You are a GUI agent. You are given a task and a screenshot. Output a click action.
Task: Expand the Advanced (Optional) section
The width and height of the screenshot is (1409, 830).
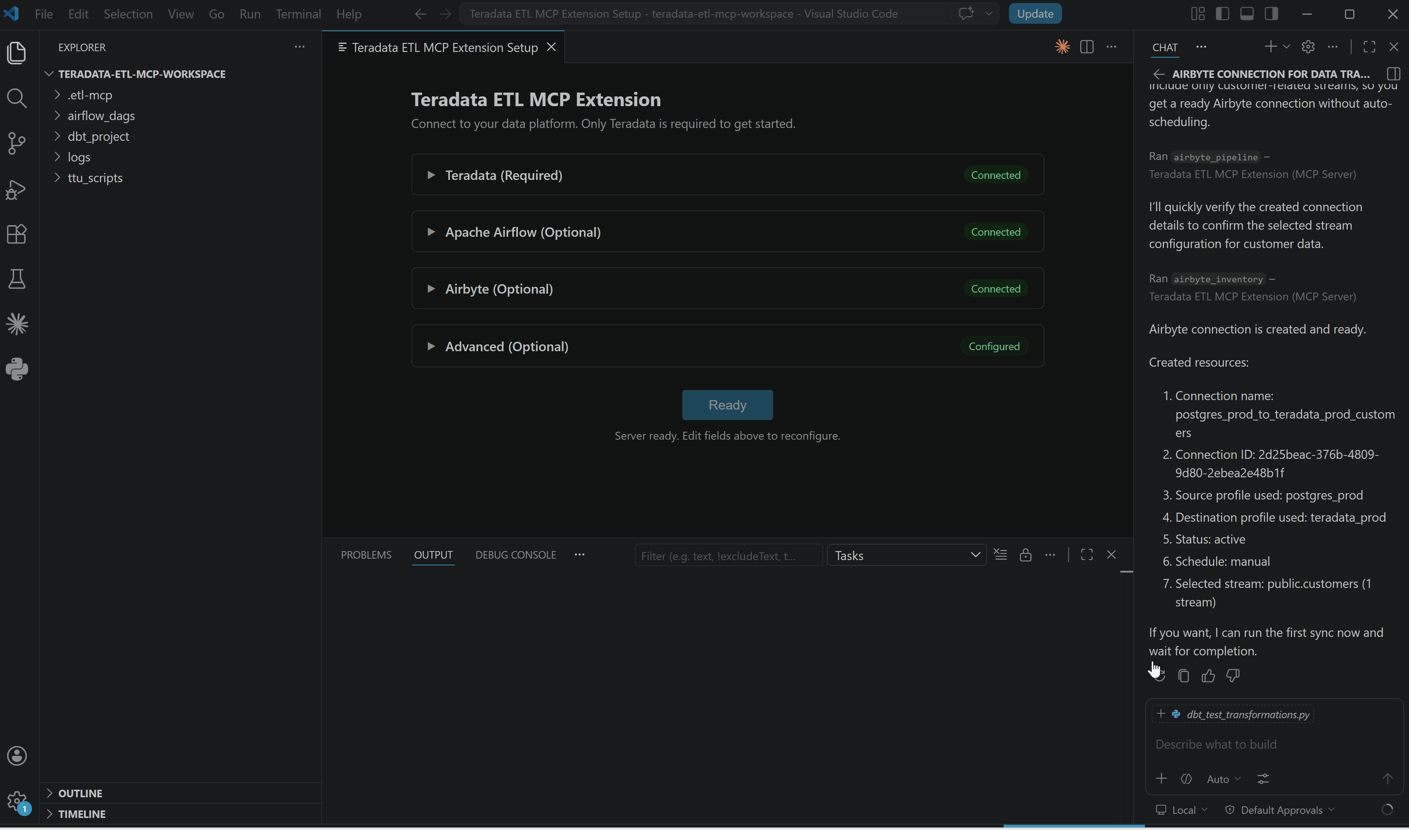click(x=727, y=346)
